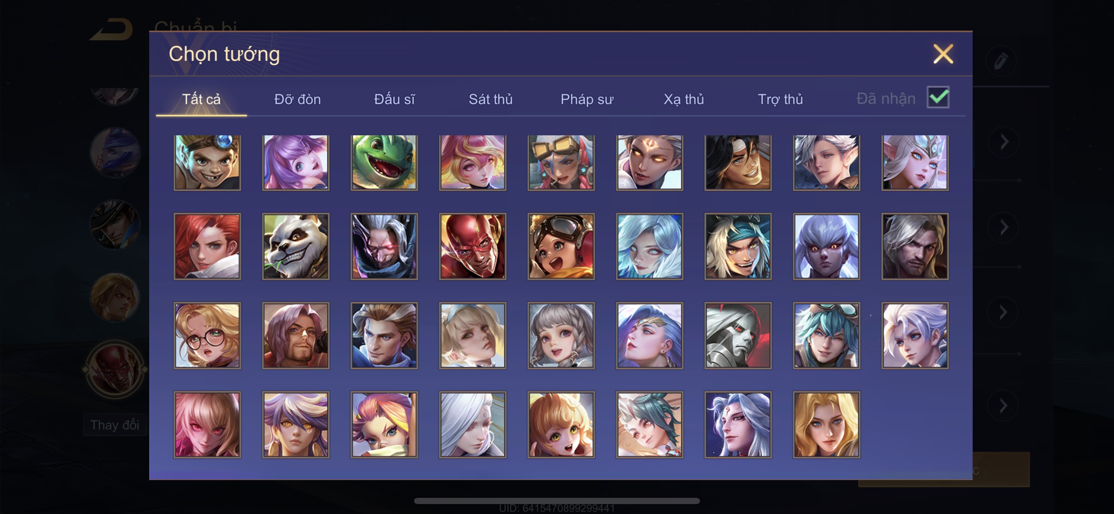Click the Thay đổi button
Screen dimensions: 1114x514
click(115, 425)
